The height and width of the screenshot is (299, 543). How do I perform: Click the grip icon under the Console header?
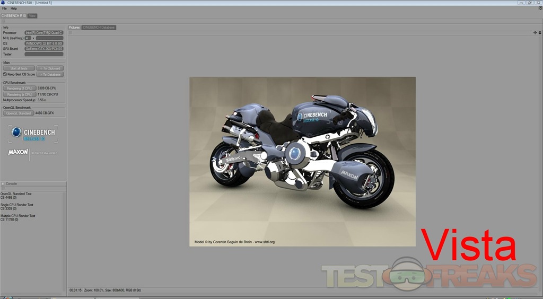point(3,188)
